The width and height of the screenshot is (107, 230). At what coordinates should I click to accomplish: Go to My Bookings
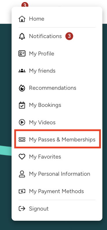click(x=57, y=105)
